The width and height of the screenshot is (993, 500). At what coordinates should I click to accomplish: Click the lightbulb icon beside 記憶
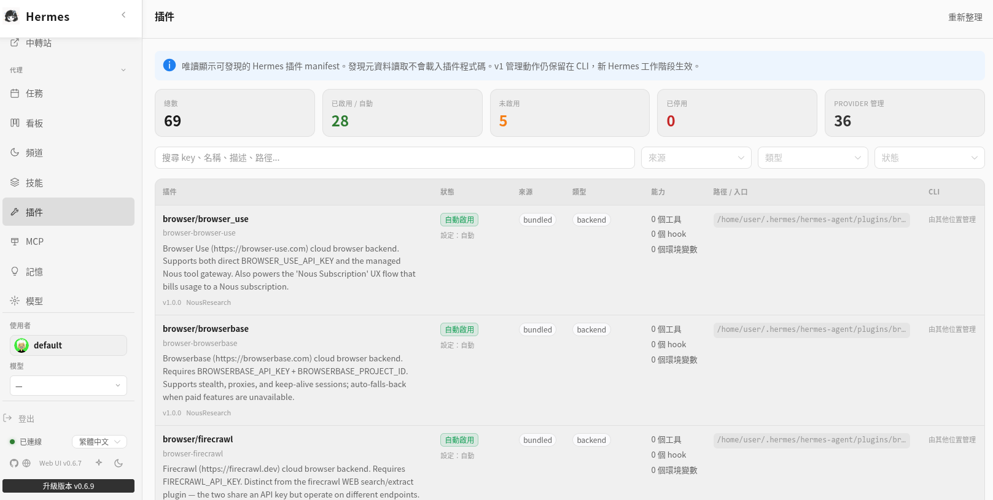click(x=15, y=271)
